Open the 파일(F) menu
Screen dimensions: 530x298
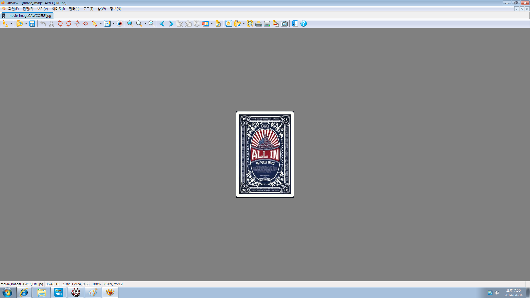[13, 9]
